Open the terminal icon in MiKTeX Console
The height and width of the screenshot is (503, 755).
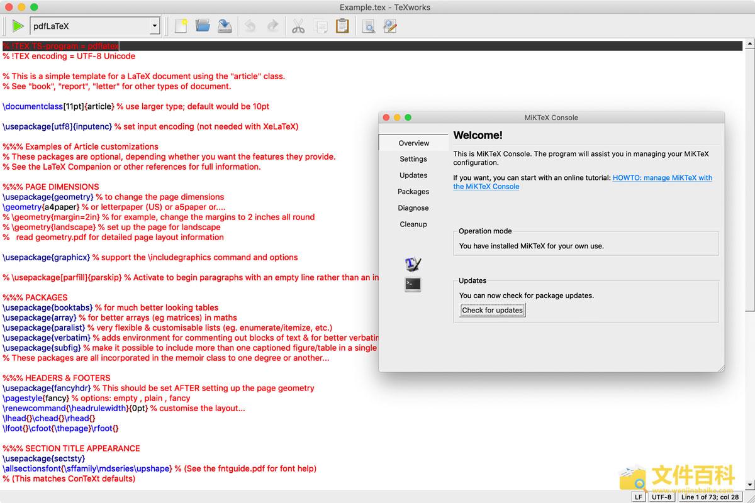click(x=413, y=284)
